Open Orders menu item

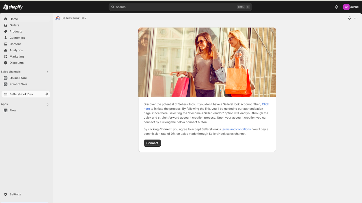tap(26, 25)
